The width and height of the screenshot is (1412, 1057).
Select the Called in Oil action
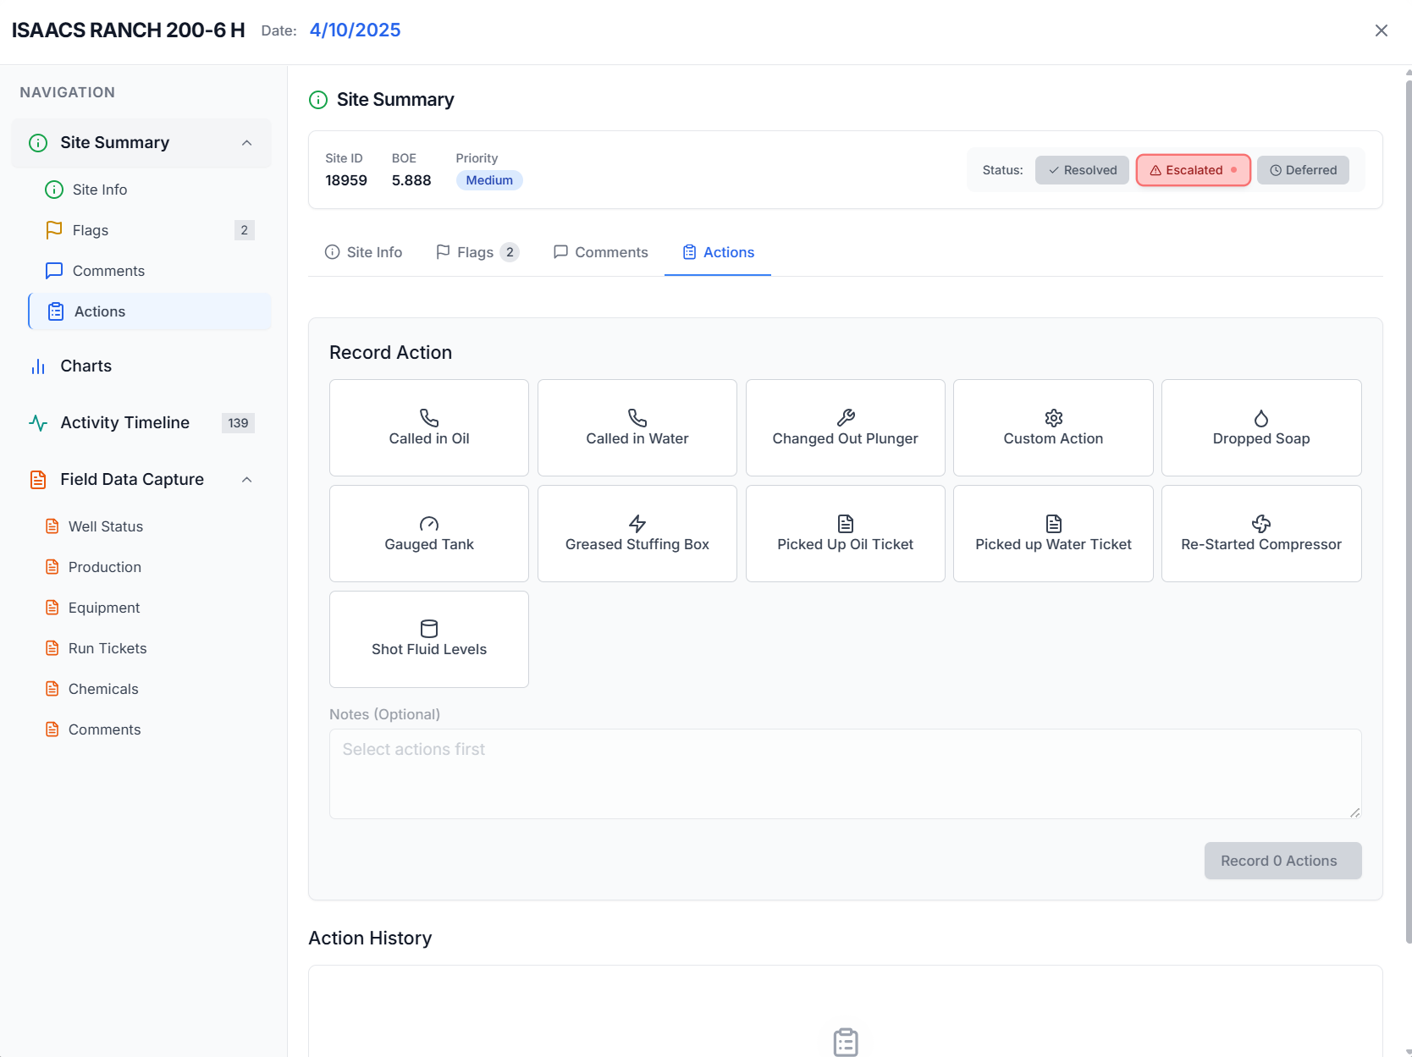coord(428,427)
